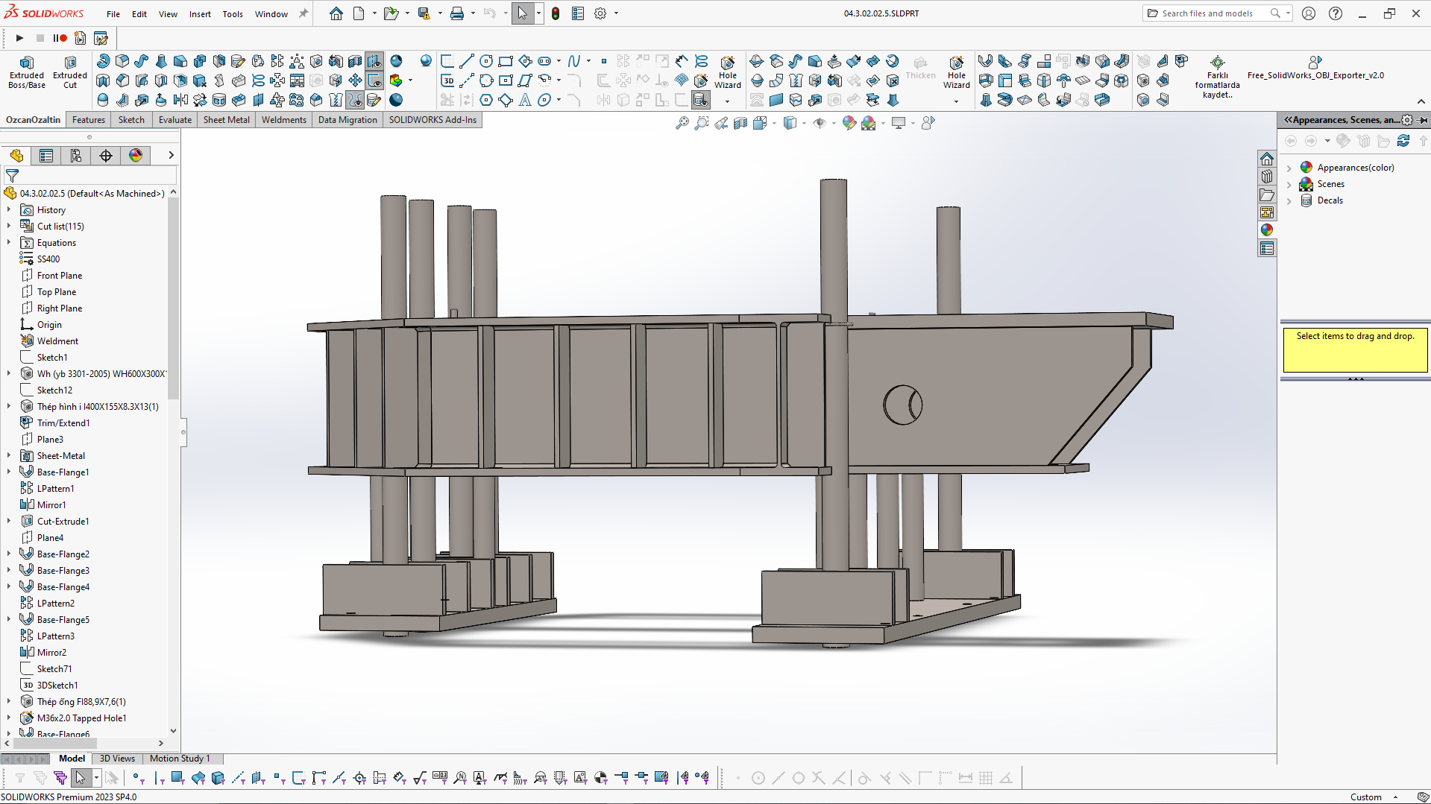Select the Corner Rectangle sketch tool
This screenshot has height=804, width=1431.
tap(506, 61)
